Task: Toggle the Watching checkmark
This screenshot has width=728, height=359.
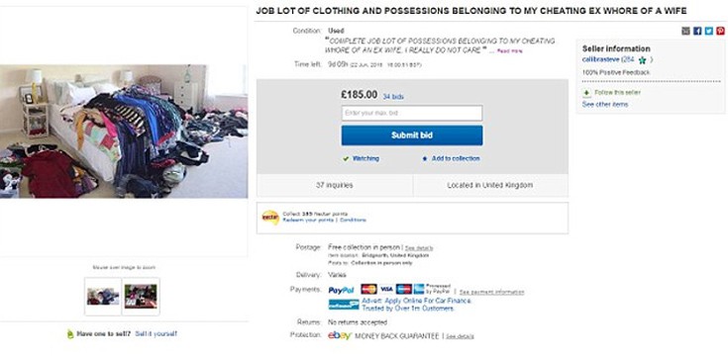Action: pos(346,158)
